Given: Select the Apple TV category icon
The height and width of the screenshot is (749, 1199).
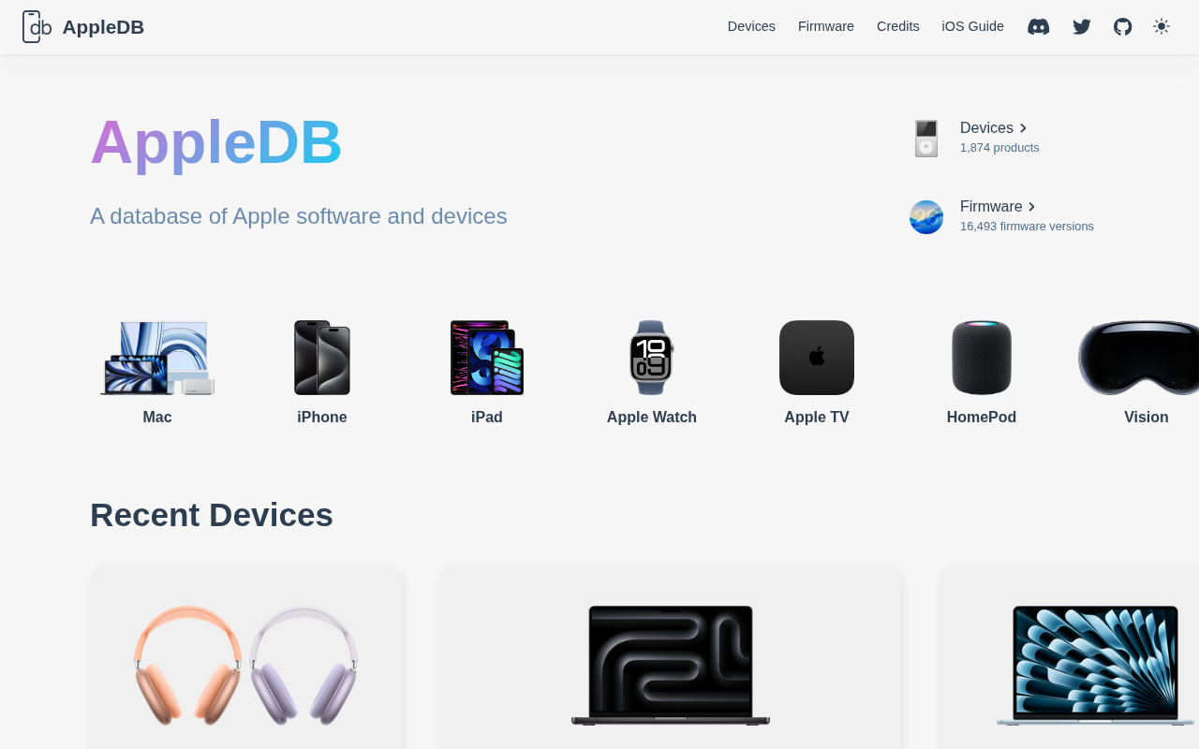Looking at the screenshot, I should 817,358.
